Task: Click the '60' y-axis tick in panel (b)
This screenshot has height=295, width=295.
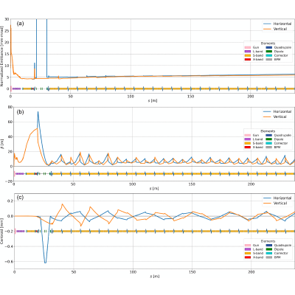Action: [10, 122]
